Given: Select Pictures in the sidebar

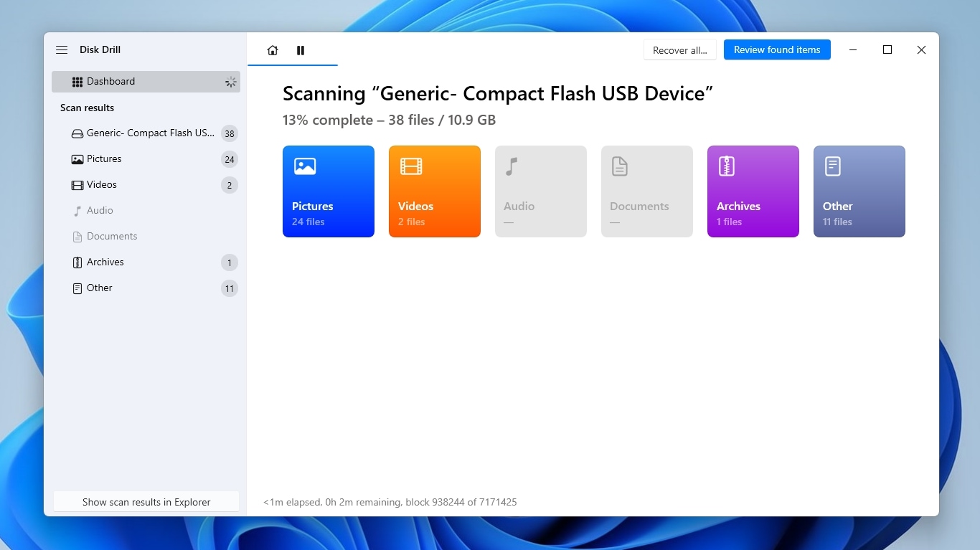Looking at the screenshot, I should [146, 159].
